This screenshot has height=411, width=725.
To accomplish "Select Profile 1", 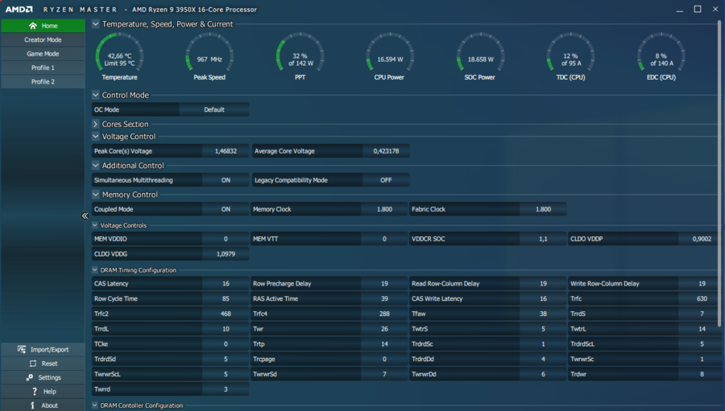I will click(43, 68).
